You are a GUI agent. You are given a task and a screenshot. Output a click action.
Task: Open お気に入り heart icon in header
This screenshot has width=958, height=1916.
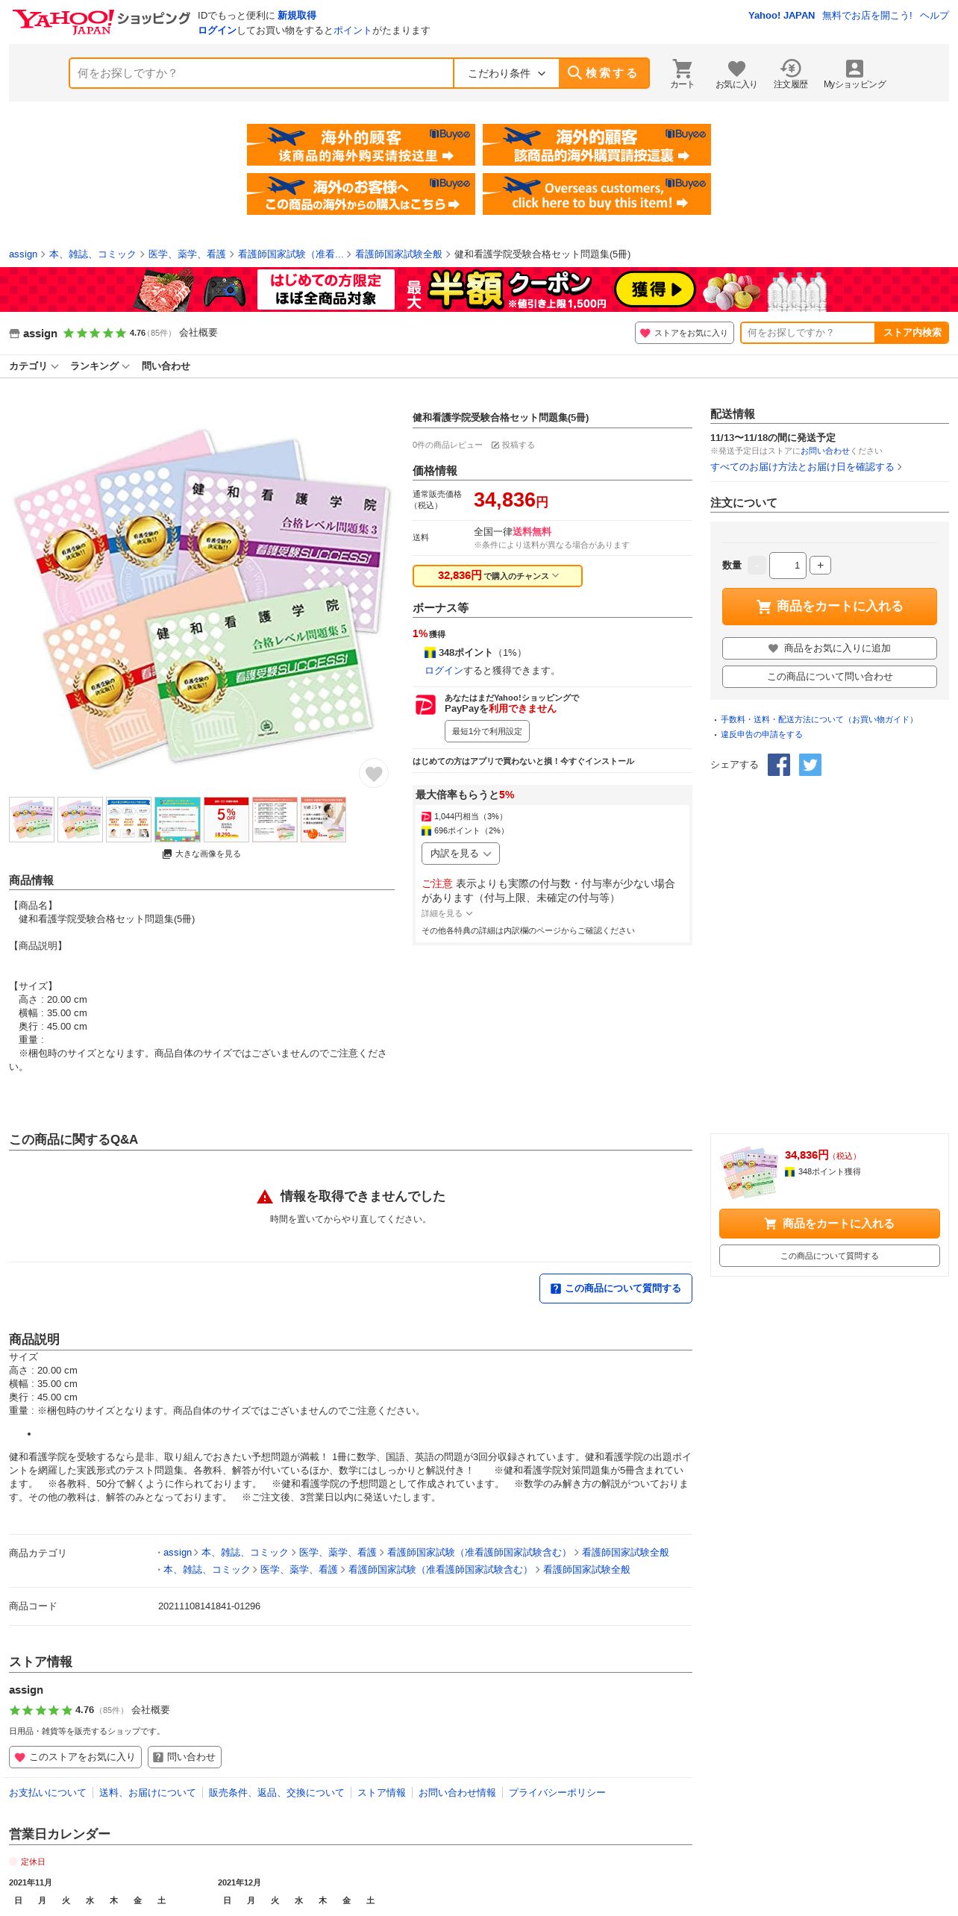pyautogui.click(x=736, y=74)
